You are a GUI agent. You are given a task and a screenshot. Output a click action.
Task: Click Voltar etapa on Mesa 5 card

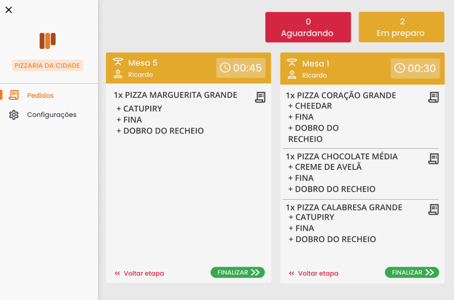click(x=139, y=273)
